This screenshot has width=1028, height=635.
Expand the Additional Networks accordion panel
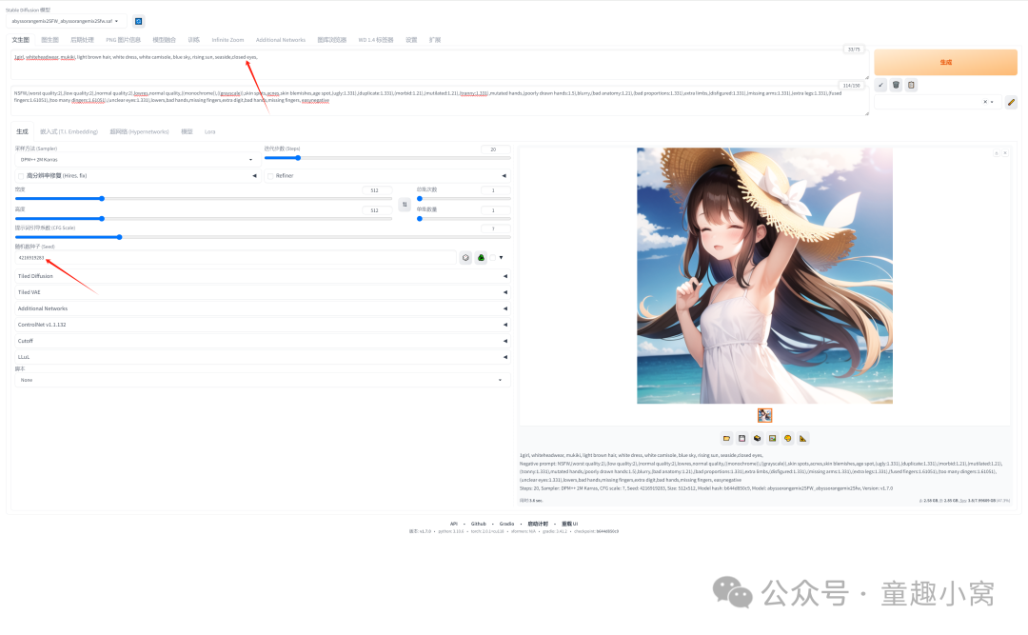coord(263,308)
